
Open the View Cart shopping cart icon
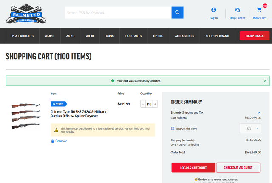259,10
